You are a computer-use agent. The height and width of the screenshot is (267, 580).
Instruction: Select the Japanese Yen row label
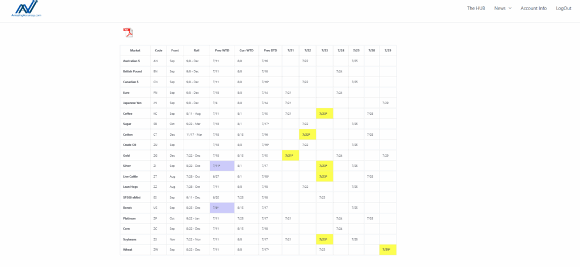(133, 103)
